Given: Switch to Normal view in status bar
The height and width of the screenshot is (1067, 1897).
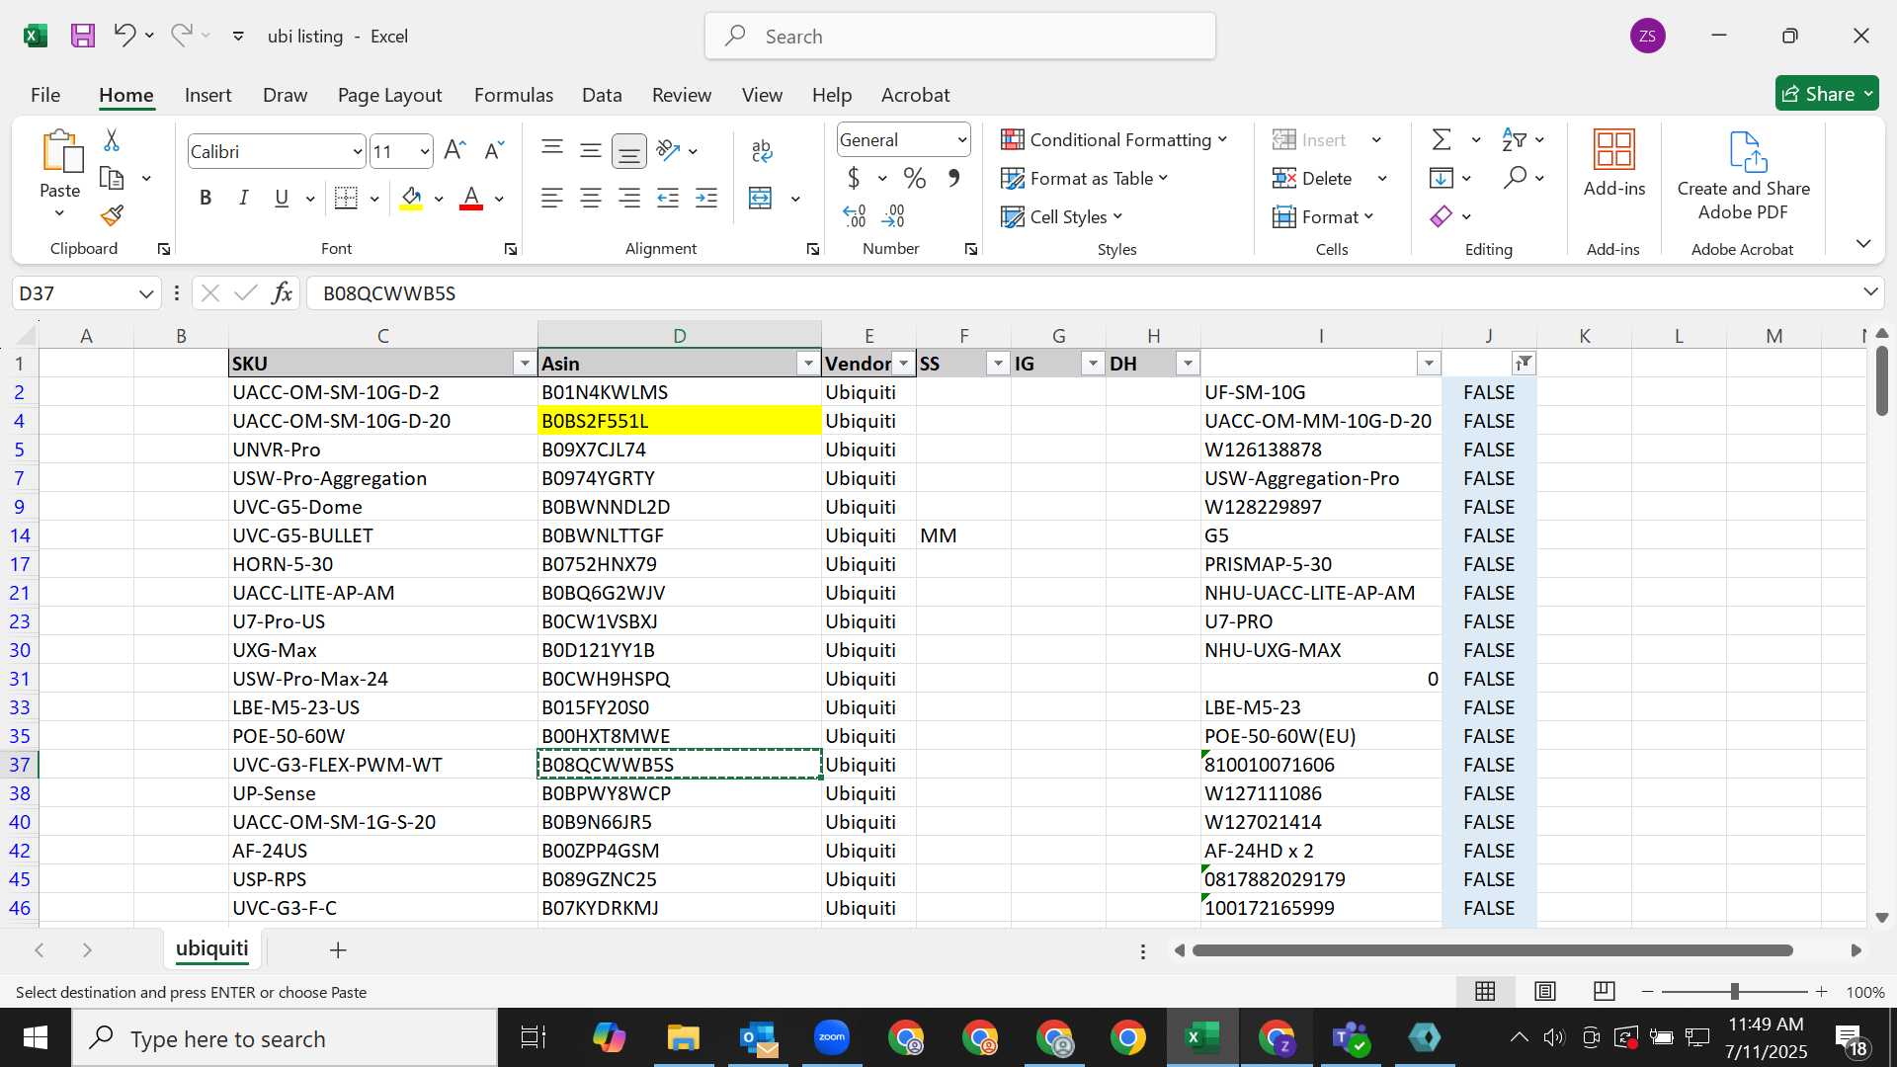Looking at the screenshot, I should point(1485,991).
